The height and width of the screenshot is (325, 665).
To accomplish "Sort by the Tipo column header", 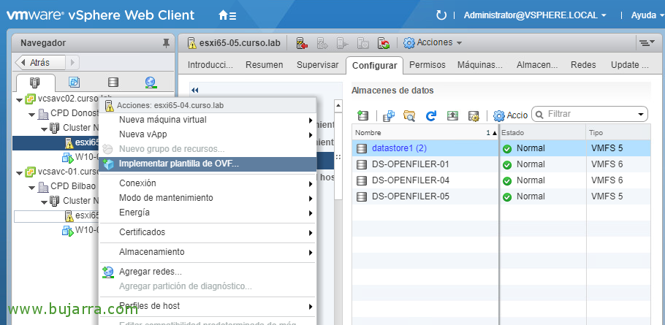I will (x=618, y=133).
